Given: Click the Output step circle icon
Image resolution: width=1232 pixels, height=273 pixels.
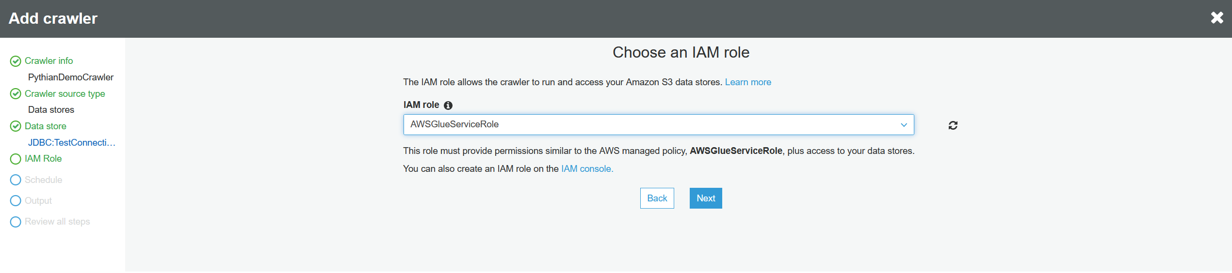Looking at the screenshot, I should tap(16, 201).
